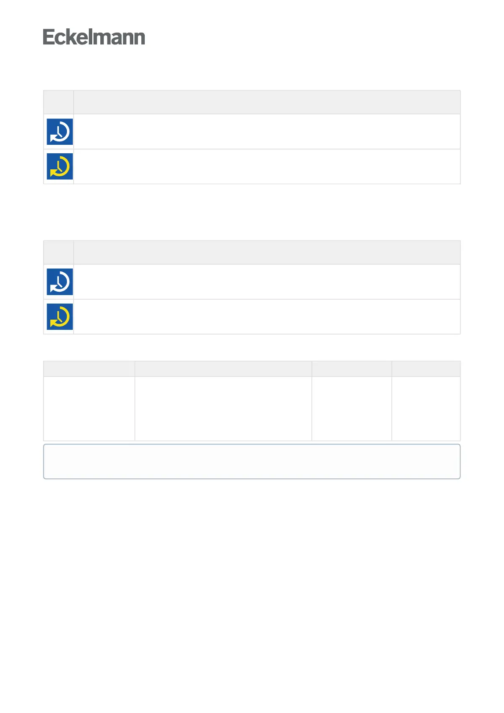Click narrow header cell above first table's icons
This screenshot has height=713, width=504.
click(58, 102)
